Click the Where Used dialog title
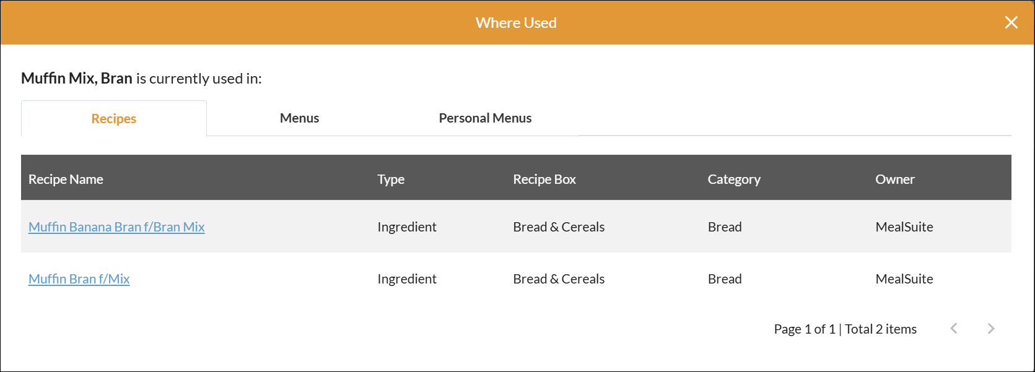Viewport: 1035px width, 372px height. 516,23
